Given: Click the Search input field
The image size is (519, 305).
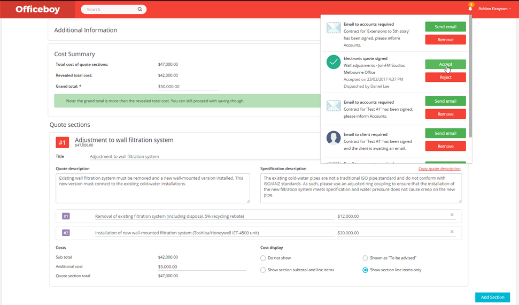Looking at the screenshot, I should pyautogui.click(x=111, y=9).
